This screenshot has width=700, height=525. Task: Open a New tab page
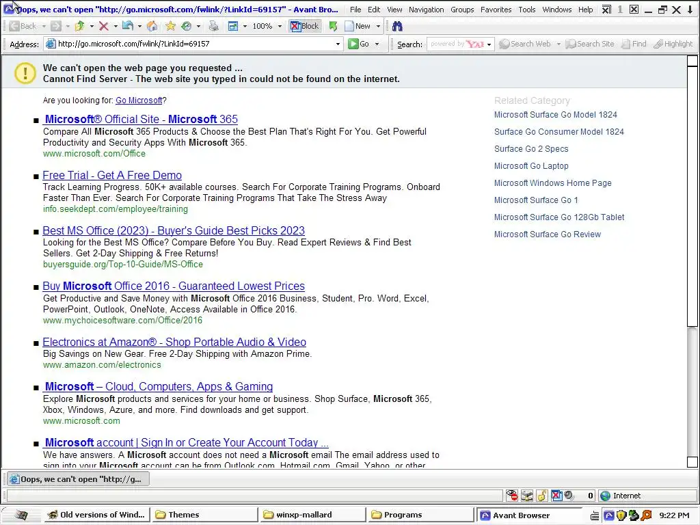tap(358, 27)
